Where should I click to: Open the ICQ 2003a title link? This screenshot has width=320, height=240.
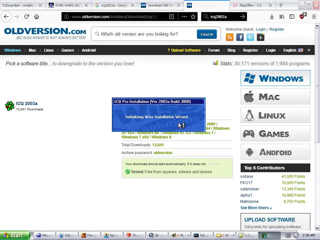(x=27, y=103)
